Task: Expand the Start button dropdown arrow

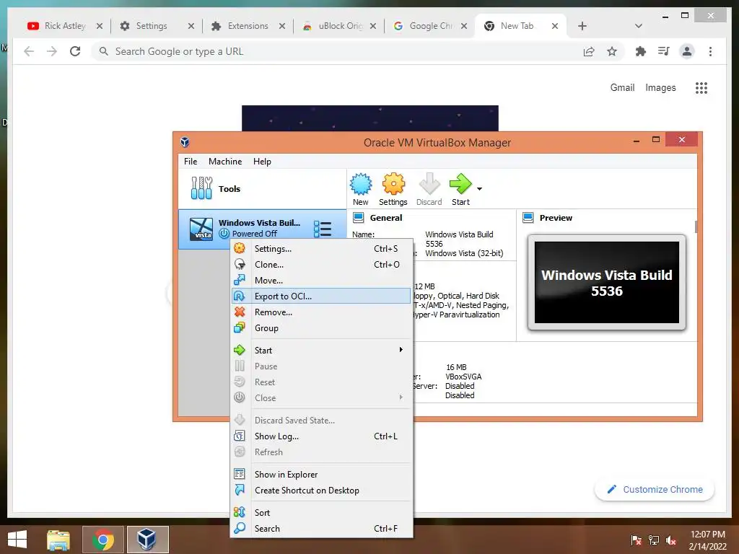Action: coord(479,189)
